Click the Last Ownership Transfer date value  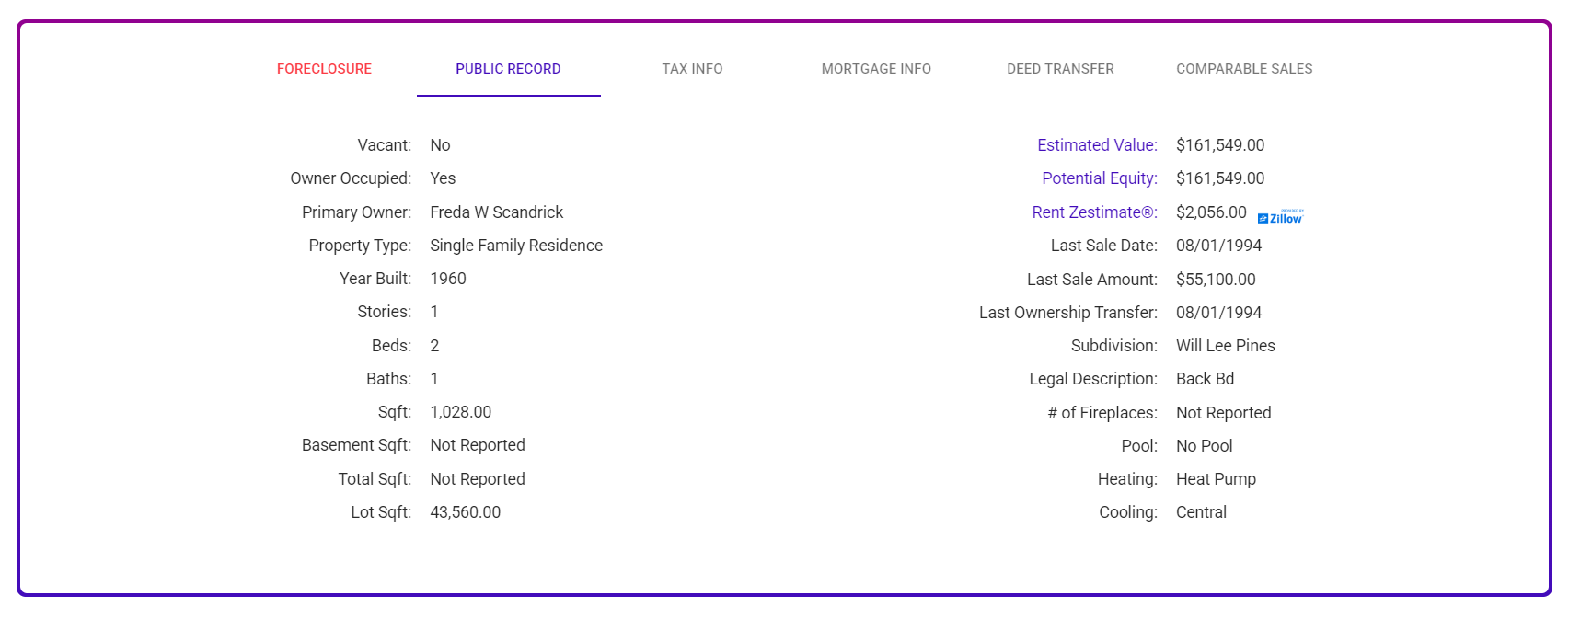point(1218,313)
